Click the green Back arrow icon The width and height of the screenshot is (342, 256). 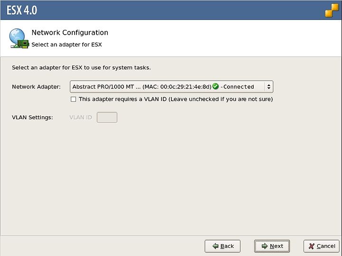click(216, 246)
